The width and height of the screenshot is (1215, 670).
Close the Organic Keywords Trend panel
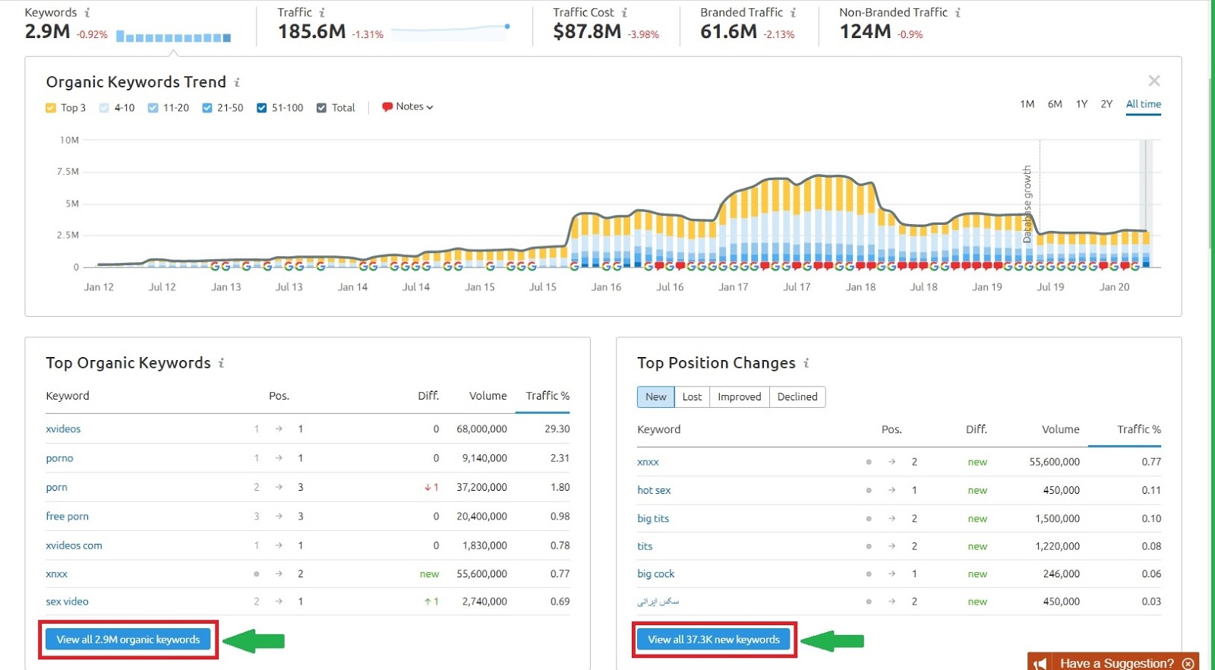[x=1154, y=81]
